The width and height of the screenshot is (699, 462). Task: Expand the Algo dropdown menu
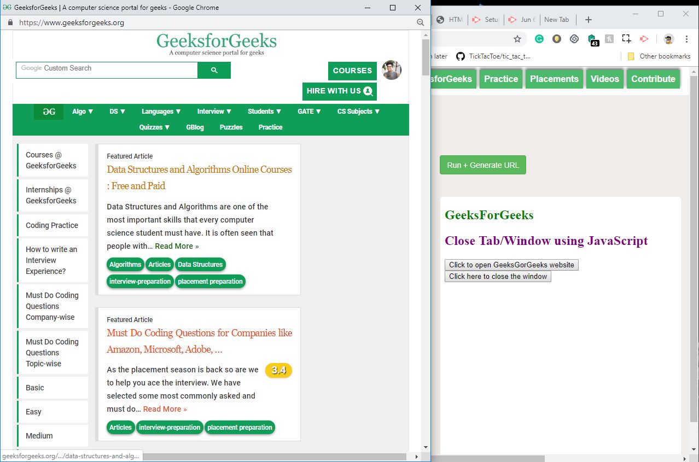point(83,112)
